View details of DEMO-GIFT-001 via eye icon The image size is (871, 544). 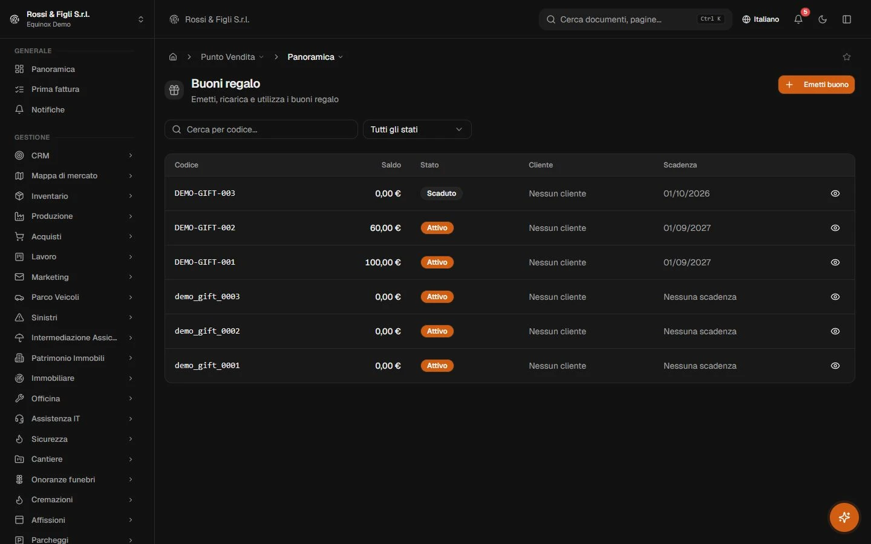tap(835, 262)
